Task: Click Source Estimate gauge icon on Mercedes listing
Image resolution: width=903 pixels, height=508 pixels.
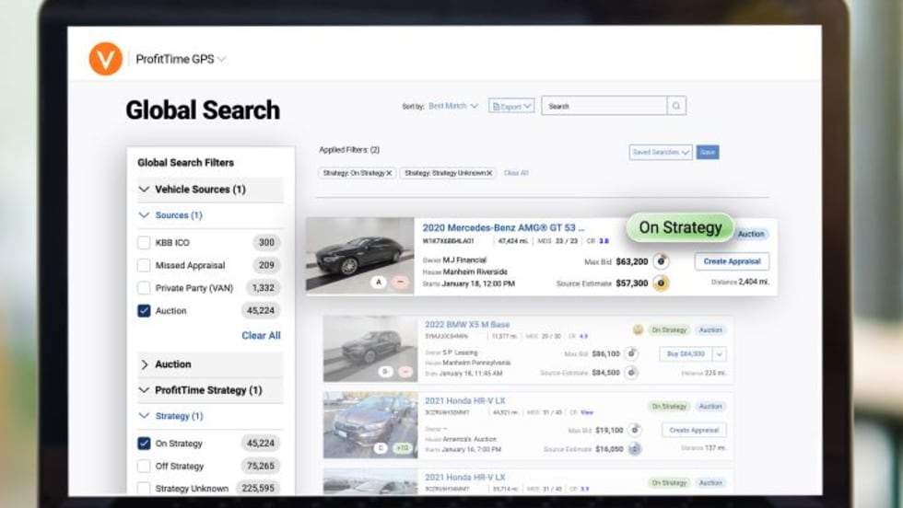Action: [x=661, y=283]
